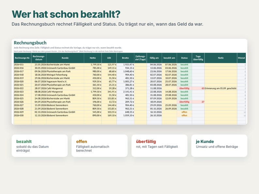Click invoice date 12.10.2026
The image size is (259, 194).
[x=39, y=115]
